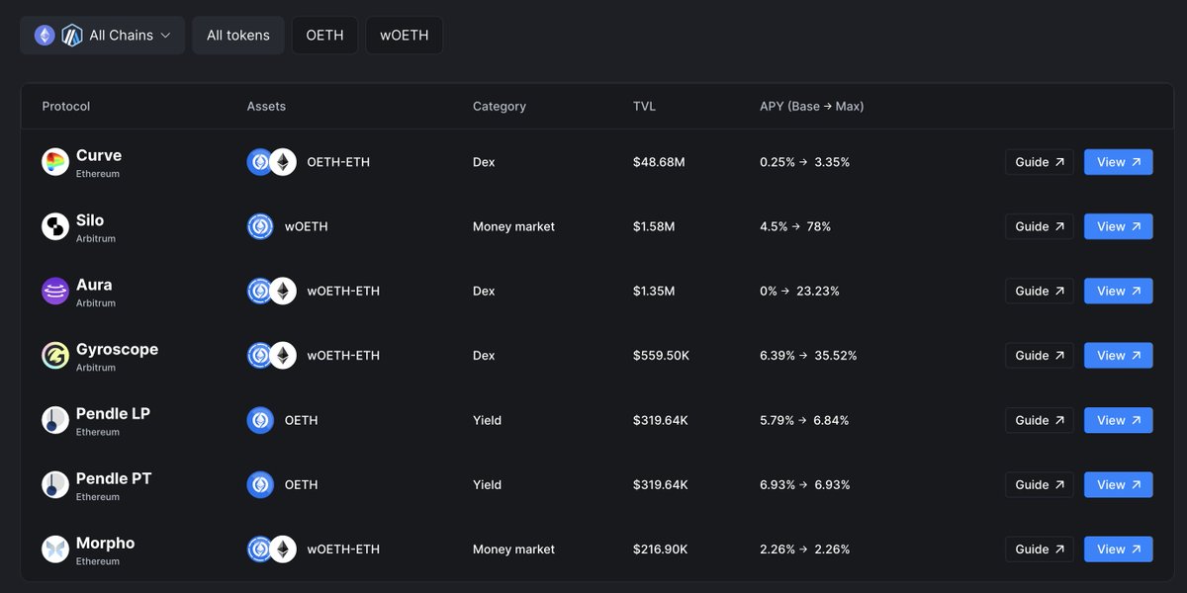The image size is (1187, 593).
Task: Click the Category column header
Action: coord(500,106)
